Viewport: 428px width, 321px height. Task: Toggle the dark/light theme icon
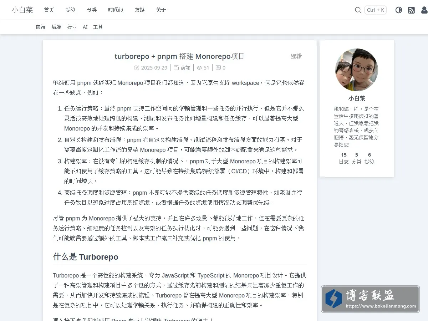tap(399, 10)
